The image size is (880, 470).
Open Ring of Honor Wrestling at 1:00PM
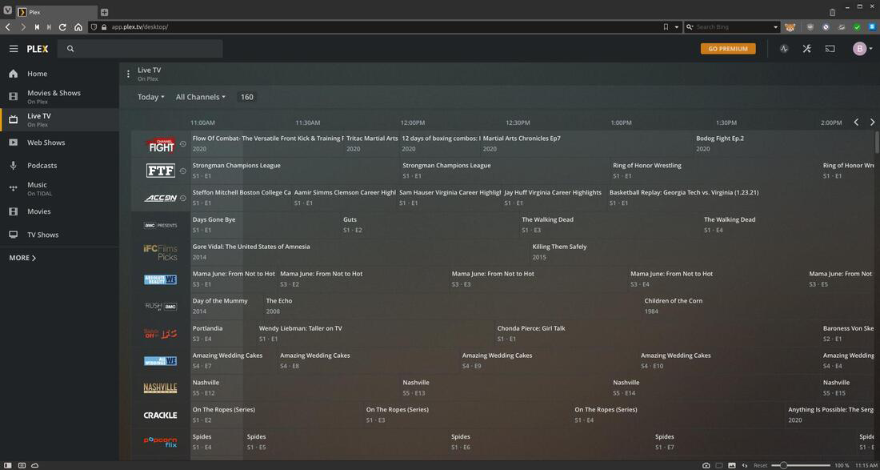[715, 171]
